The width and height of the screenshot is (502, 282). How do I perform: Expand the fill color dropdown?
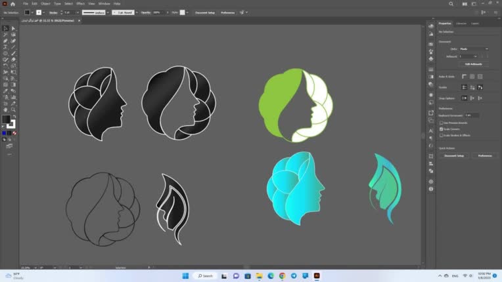point(32,12)
